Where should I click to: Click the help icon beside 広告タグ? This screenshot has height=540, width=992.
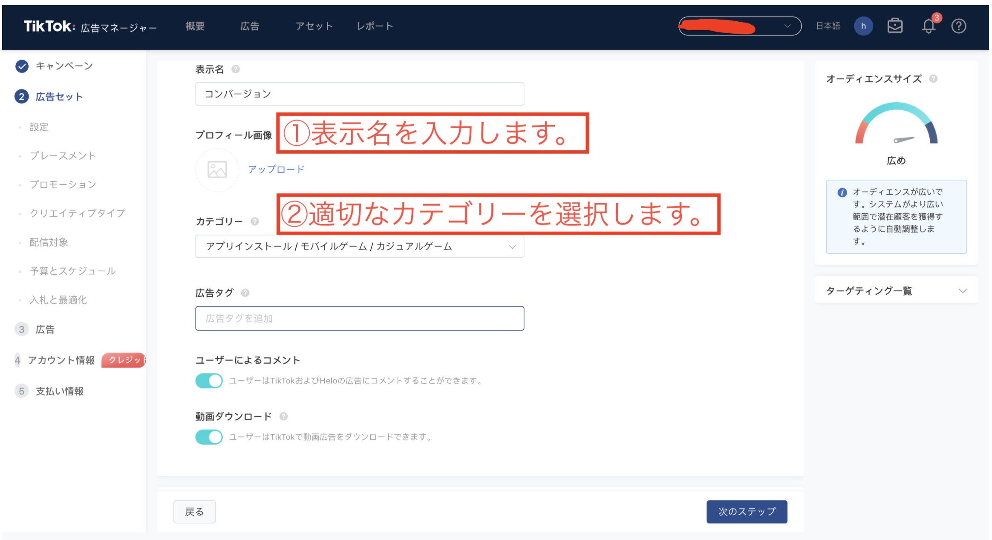pos(244,293)
